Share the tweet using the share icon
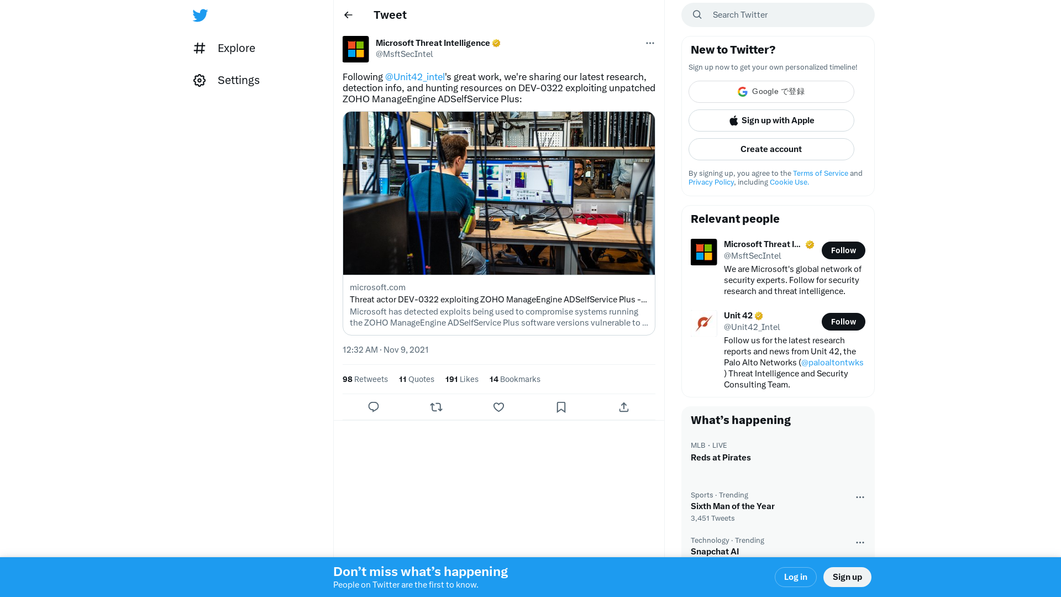 click(624, 407)
